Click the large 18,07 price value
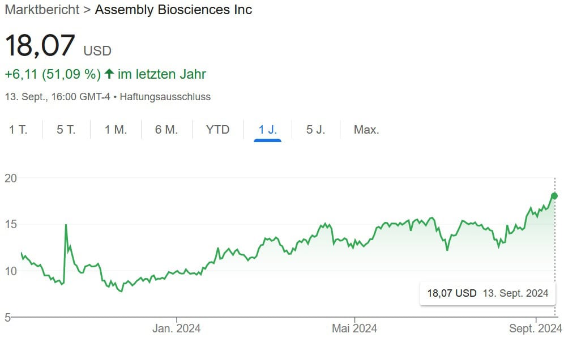 tap(40, 46)
